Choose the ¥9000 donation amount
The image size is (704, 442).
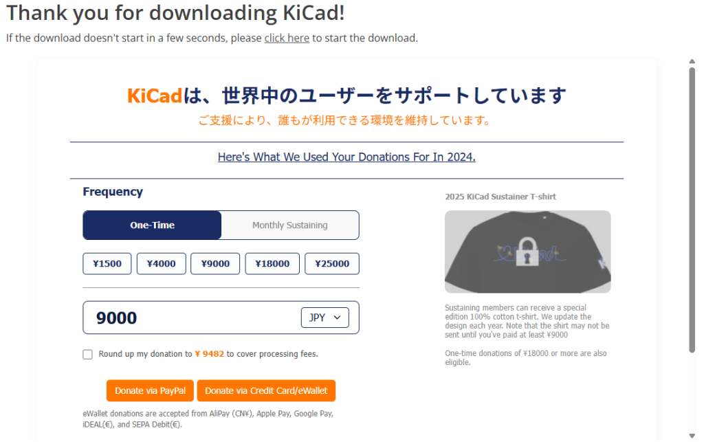pyautogui.click(x=215, y=264)
